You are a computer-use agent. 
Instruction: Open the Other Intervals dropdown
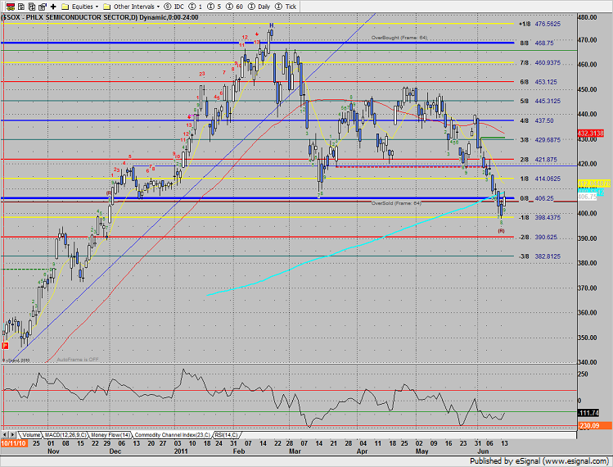(137, 7)
